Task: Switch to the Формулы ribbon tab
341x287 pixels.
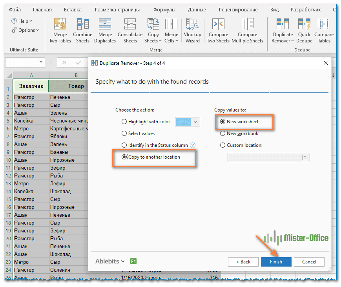Action: (x=164, y=9)
